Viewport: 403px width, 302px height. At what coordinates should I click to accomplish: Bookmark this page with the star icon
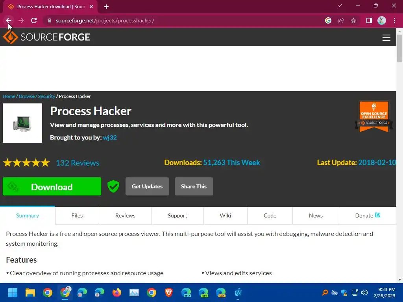point(353,20)
